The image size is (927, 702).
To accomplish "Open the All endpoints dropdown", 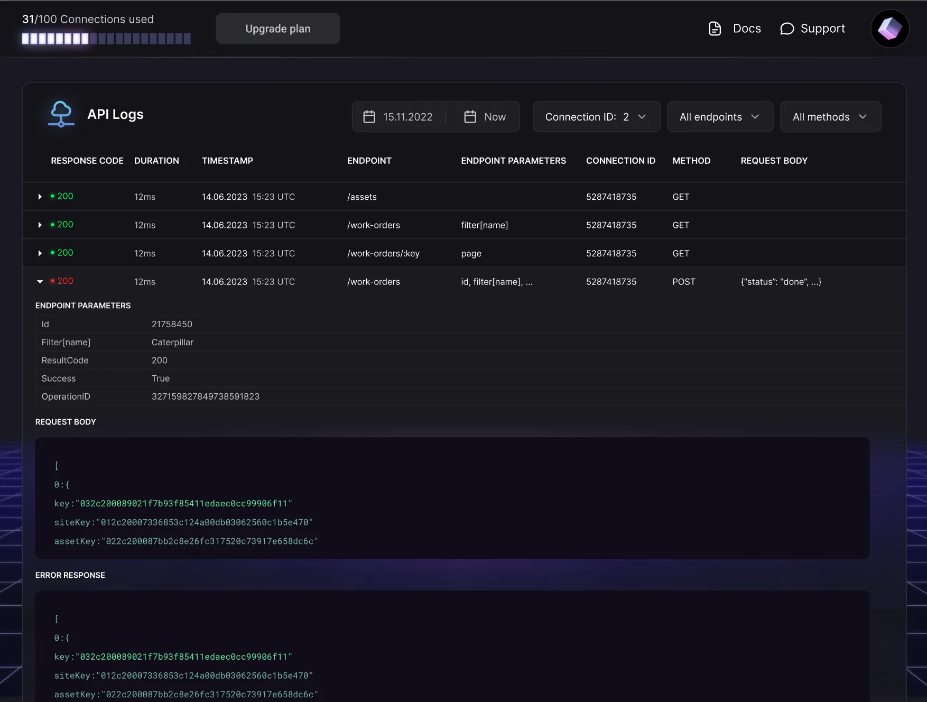I will pyautogui.click(x=720, y=117).
